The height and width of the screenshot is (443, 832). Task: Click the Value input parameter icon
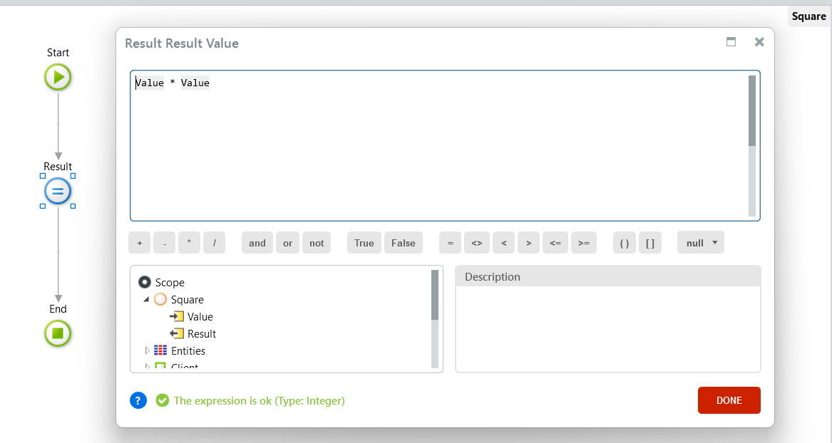click(x=176, y=316)
